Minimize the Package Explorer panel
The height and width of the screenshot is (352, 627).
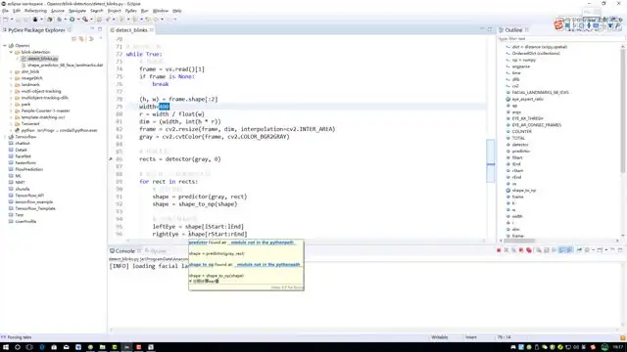(x=92, y=29)
